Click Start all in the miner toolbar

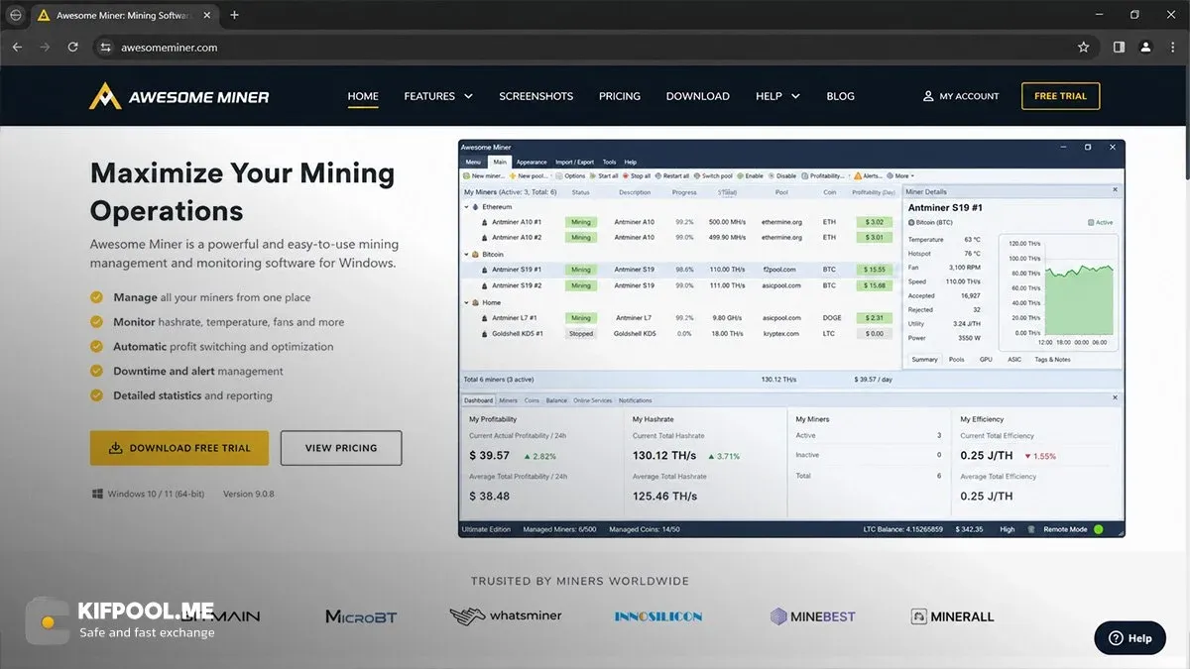(605, 175)
